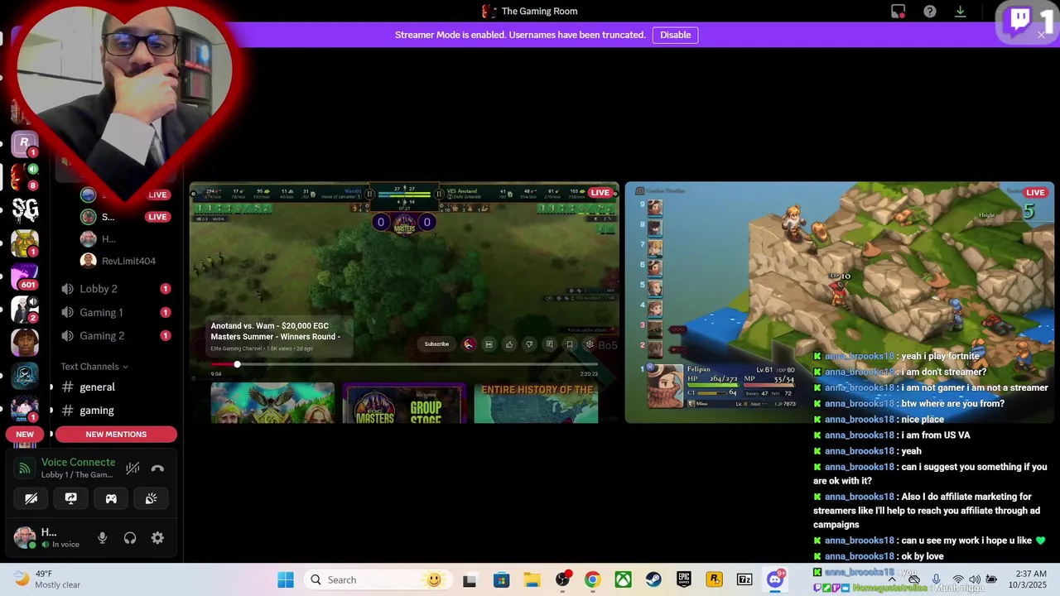Open the SG server icon
Image resolution: width=1060 pixels, height=596 pixels.
(x=25, y=210)
